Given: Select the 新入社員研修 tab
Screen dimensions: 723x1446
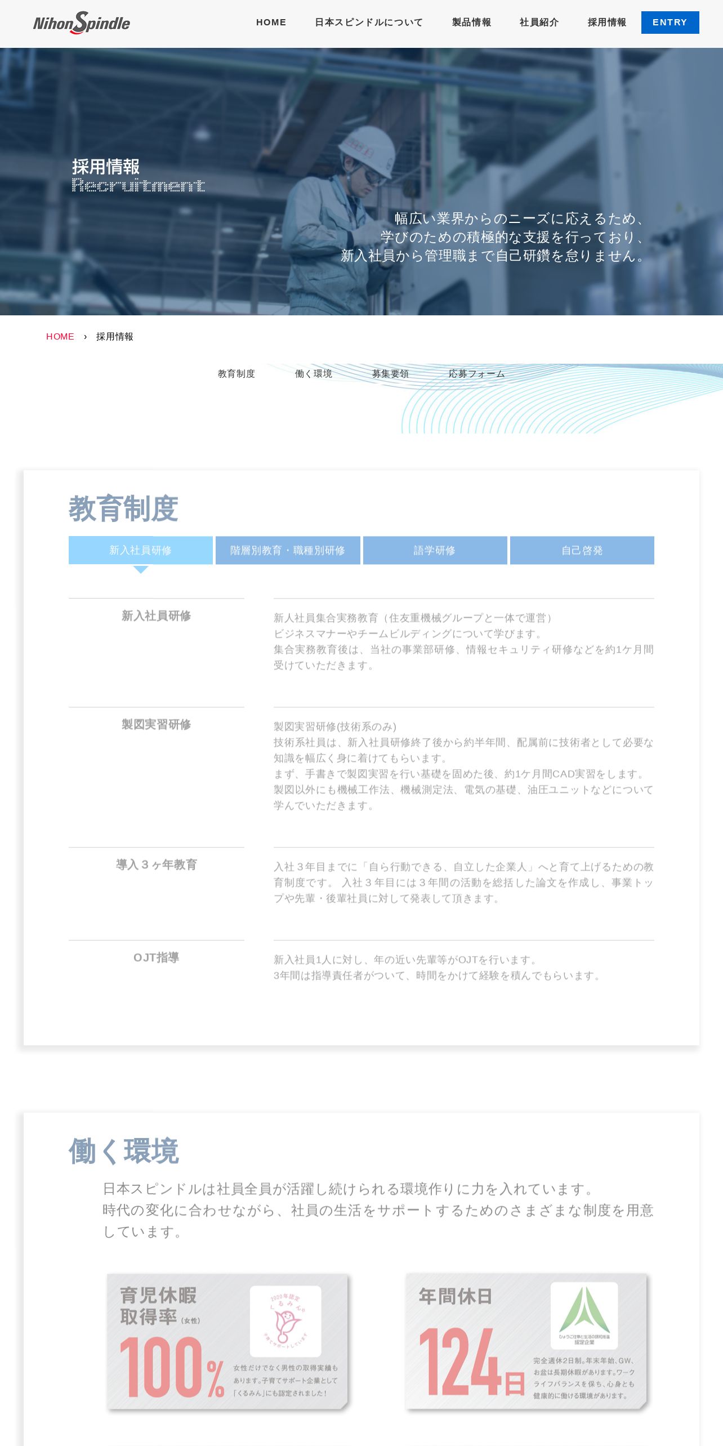Looking at the screenshot, I should [x=141, y=550].
